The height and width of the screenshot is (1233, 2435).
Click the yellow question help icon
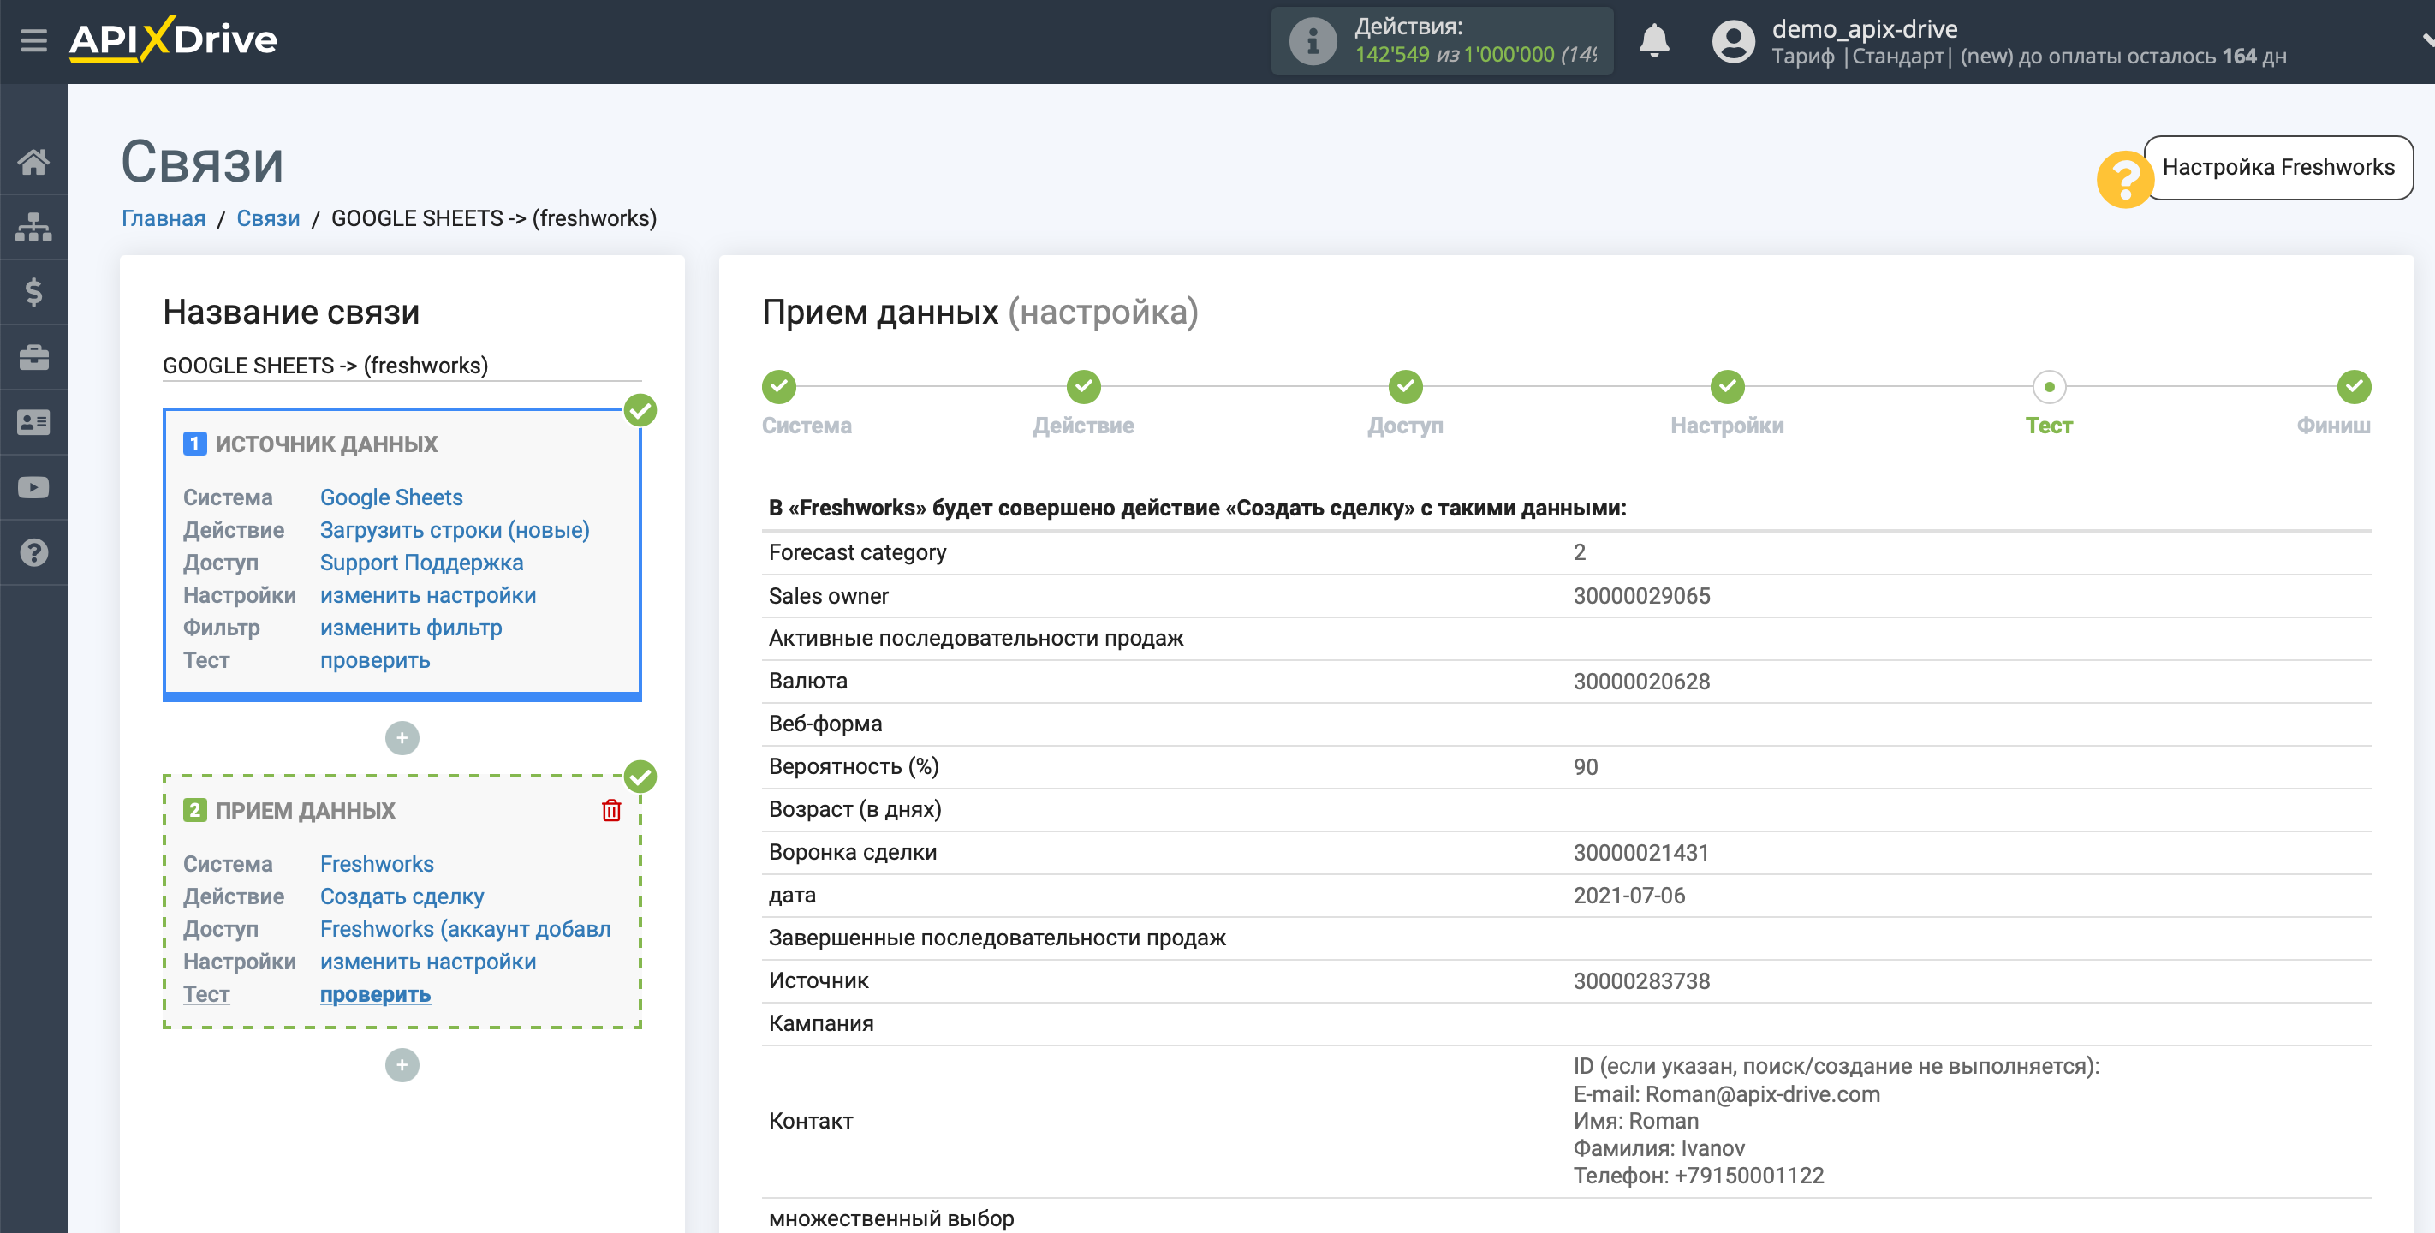[x=2124, y=179]
